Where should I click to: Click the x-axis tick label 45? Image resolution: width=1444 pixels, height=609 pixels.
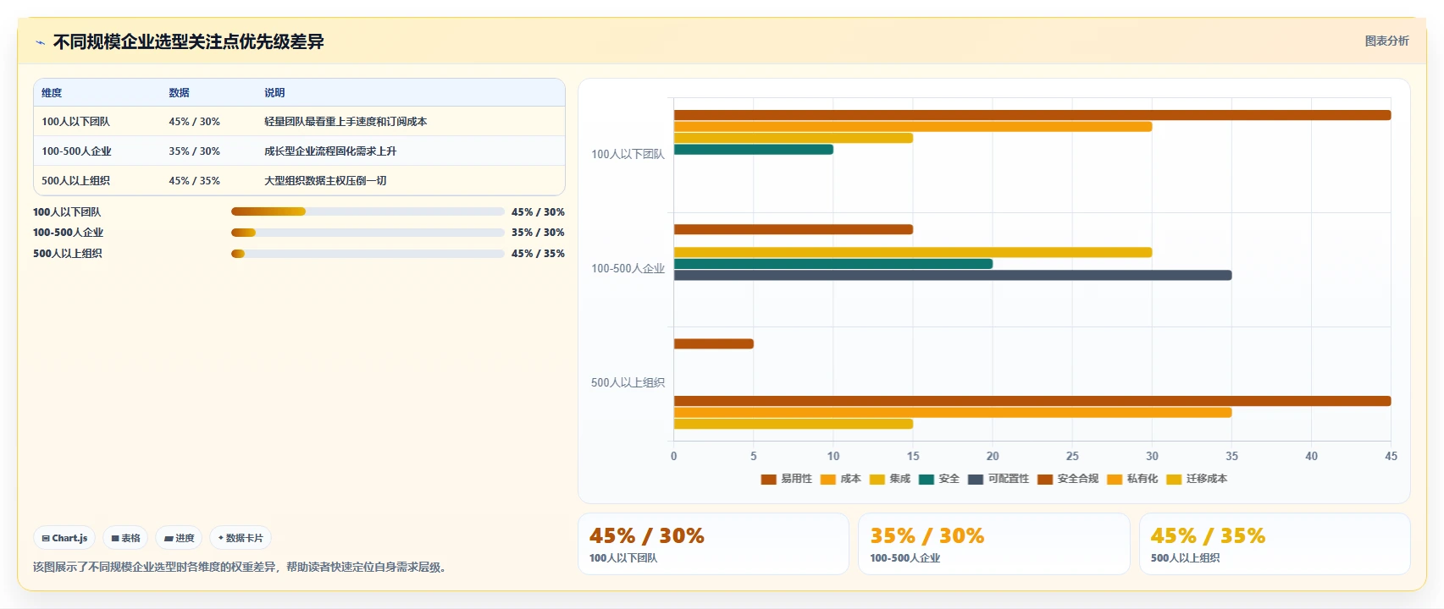pyautogui.click(x=1391, y=456)
